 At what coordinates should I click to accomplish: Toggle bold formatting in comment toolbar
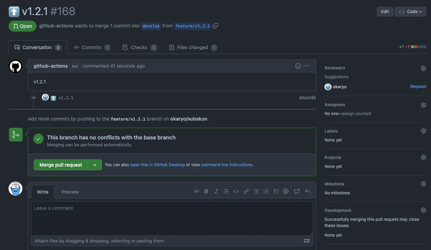[x=206, y=191]
